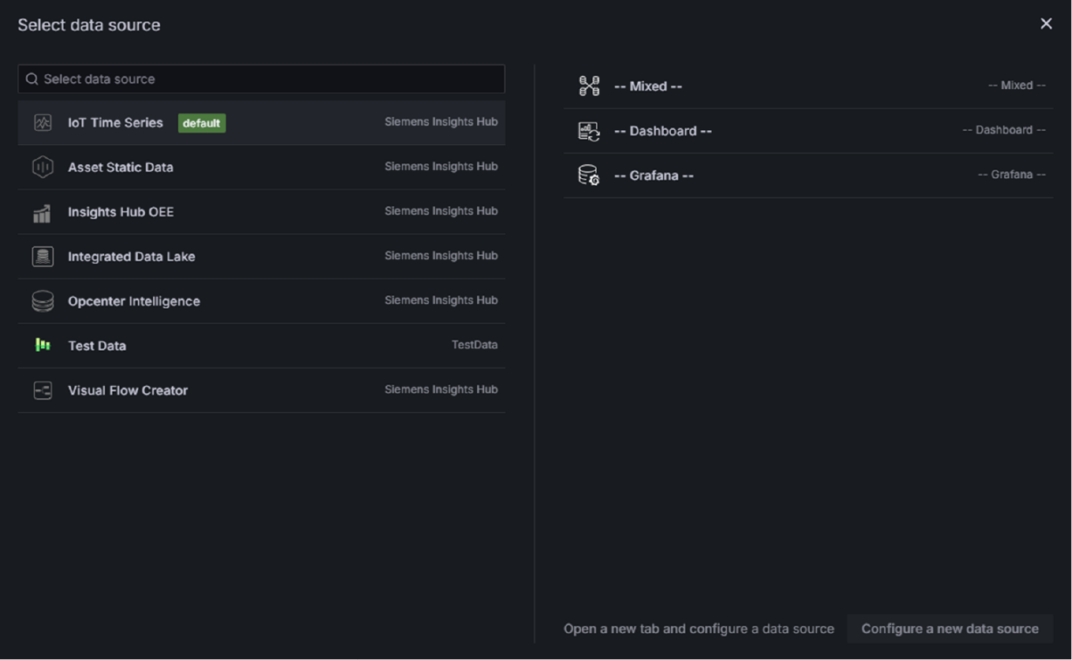Click Siemens Insights Hub label on Opcenter row
The image size is (1072, 660).
coord(441,300)
